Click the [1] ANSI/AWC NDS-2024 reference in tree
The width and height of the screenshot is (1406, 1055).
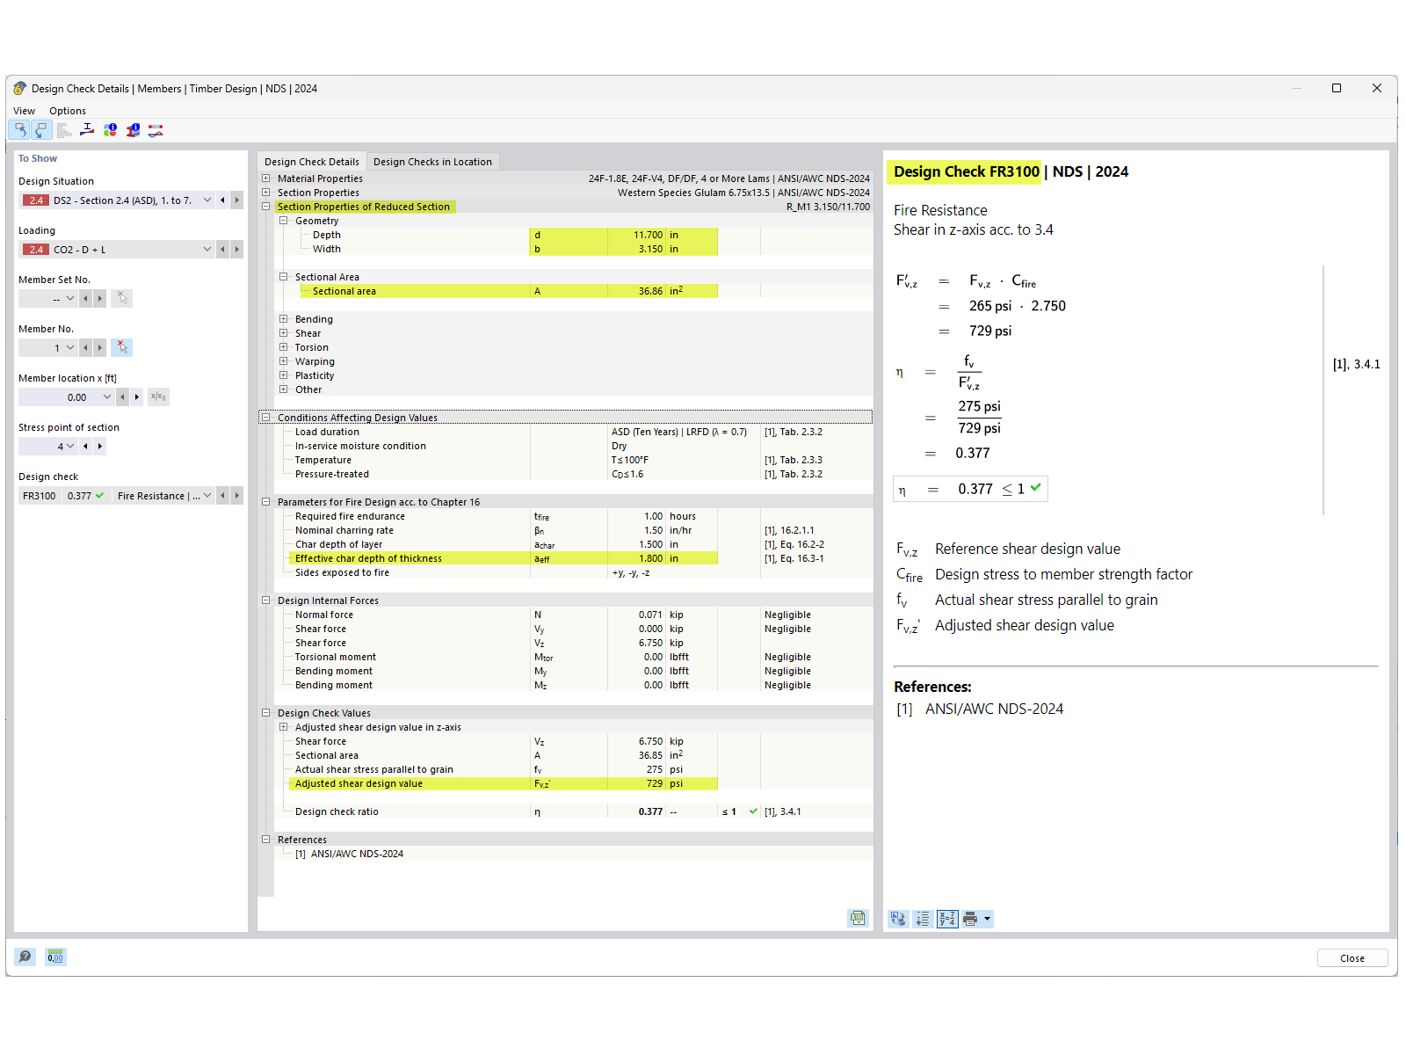pos(349,854)
